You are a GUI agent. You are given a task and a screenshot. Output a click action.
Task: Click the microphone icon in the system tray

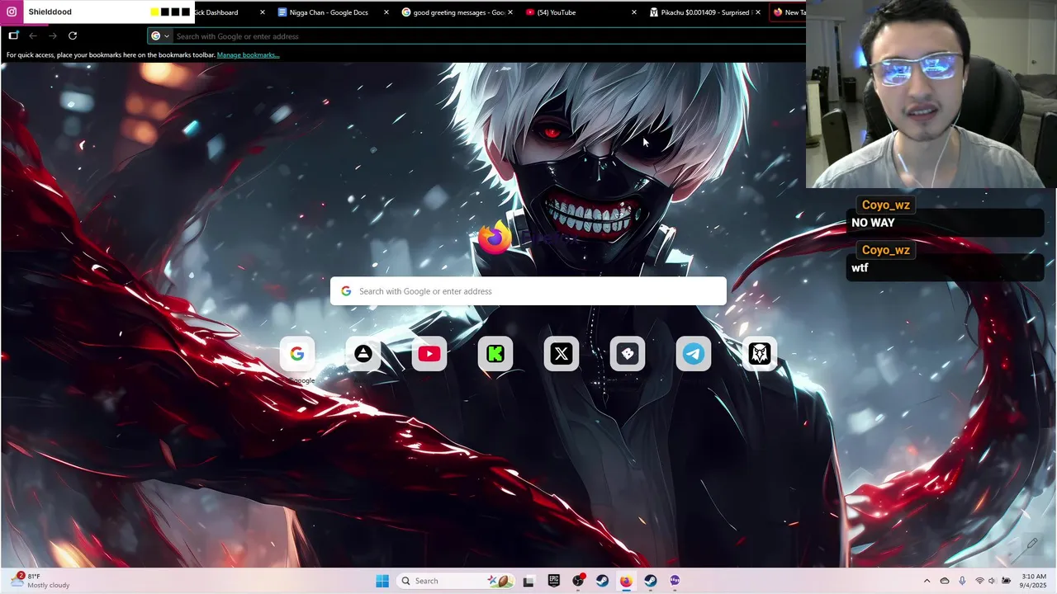(x=962, y=581)
